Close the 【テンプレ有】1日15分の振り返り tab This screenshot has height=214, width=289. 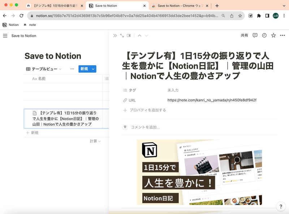tap(82, 6)
